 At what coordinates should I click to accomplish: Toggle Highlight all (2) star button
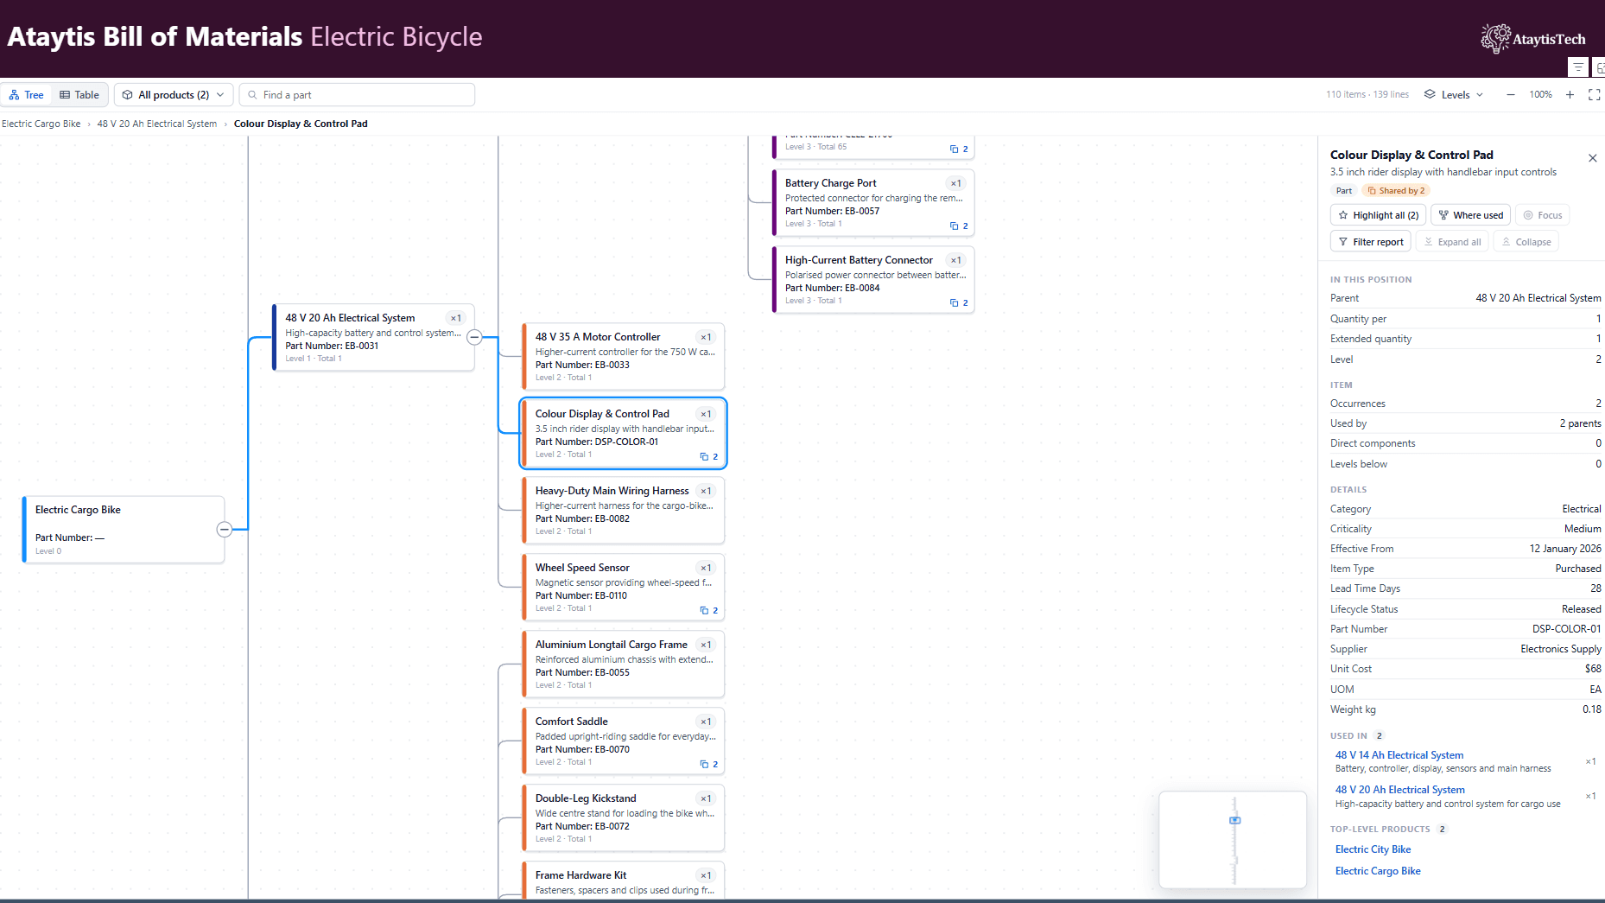coord(1378,215)
